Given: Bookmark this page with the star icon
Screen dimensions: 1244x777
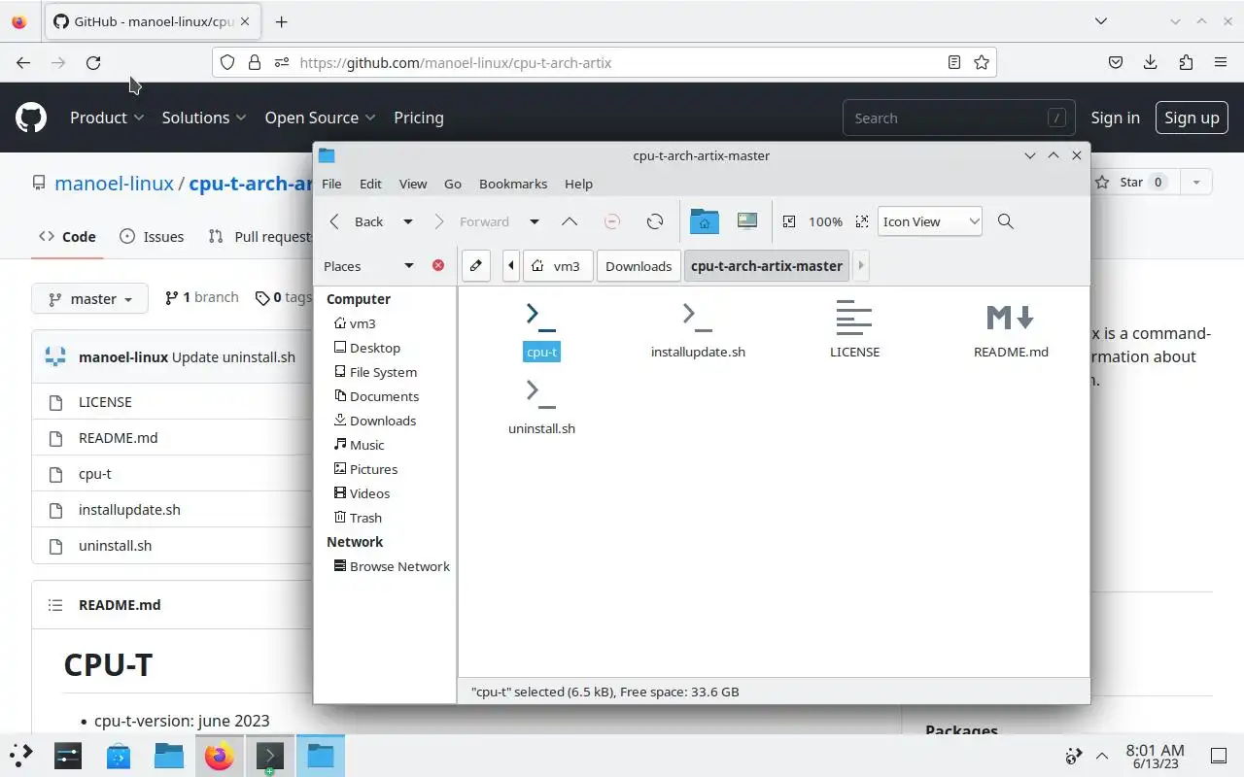Looking at the screenshot, I should [982, 62].
